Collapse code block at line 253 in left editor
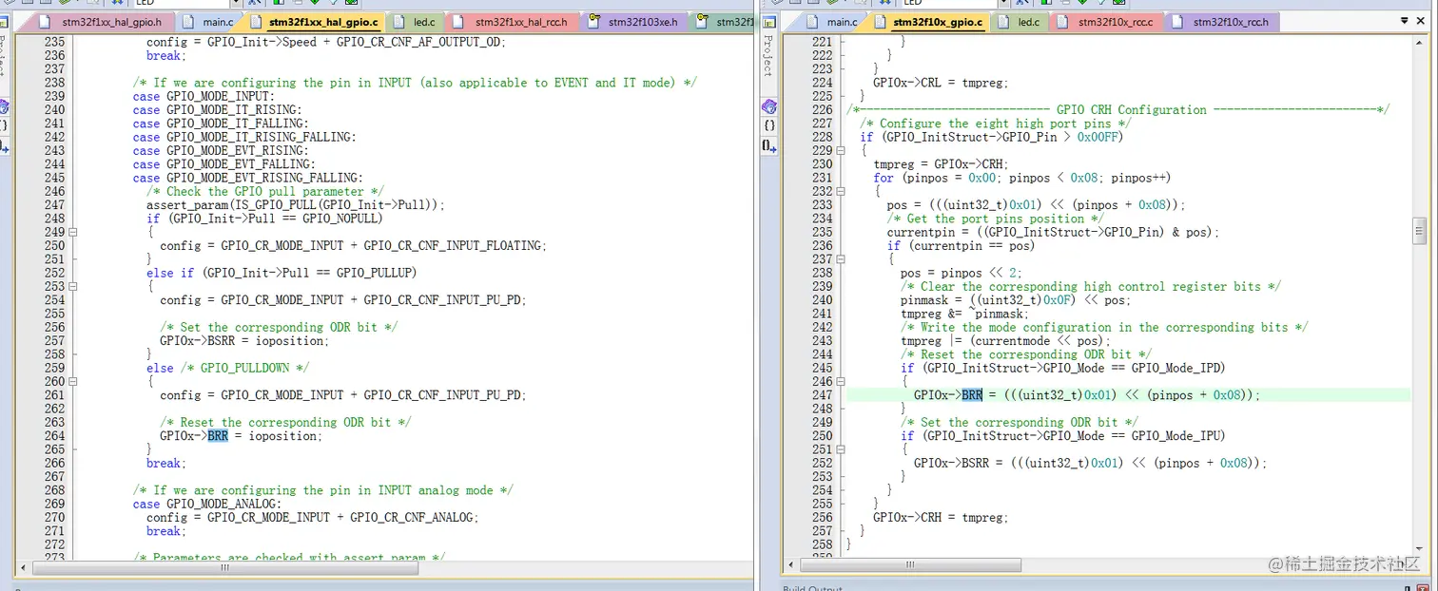This screenshot has width=1438, height=591. [x=73, y=286]
